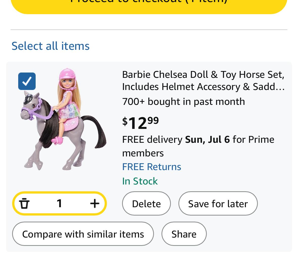Image resolution: width=298 pixels, height=258 pixels.
Task: Tap the $12.99 price
Action: pyautogui.click(x=141, y=123)
